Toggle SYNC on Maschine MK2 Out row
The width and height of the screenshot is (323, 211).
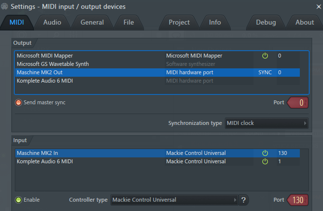[x=265, y=72]
